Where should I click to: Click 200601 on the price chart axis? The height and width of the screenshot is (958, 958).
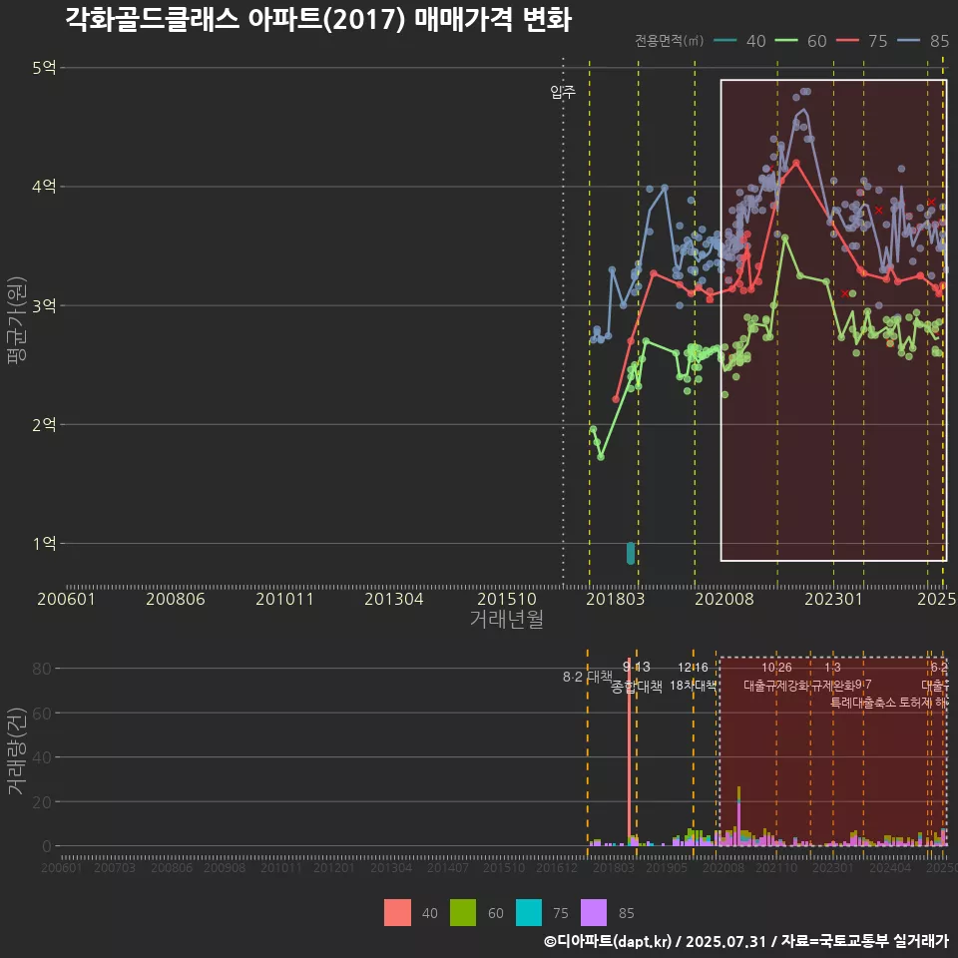coord(66,599)
